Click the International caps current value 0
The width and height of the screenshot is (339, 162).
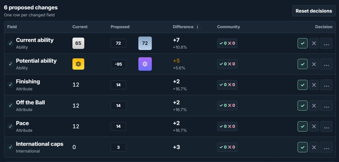click(74, 147)
